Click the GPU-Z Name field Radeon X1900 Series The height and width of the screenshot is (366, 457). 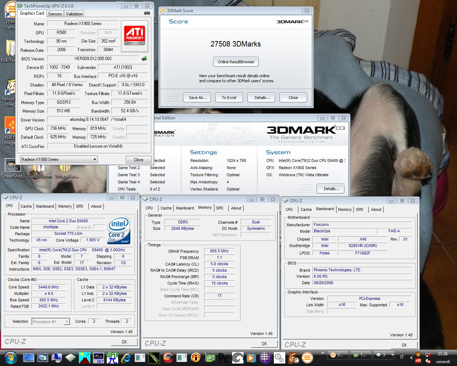(x=83, y=24)
